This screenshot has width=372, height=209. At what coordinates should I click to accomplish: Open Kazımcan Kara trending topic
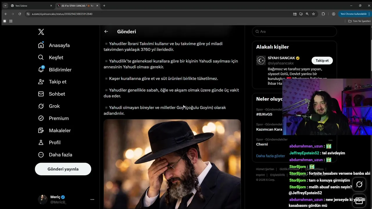click(269, 129)
